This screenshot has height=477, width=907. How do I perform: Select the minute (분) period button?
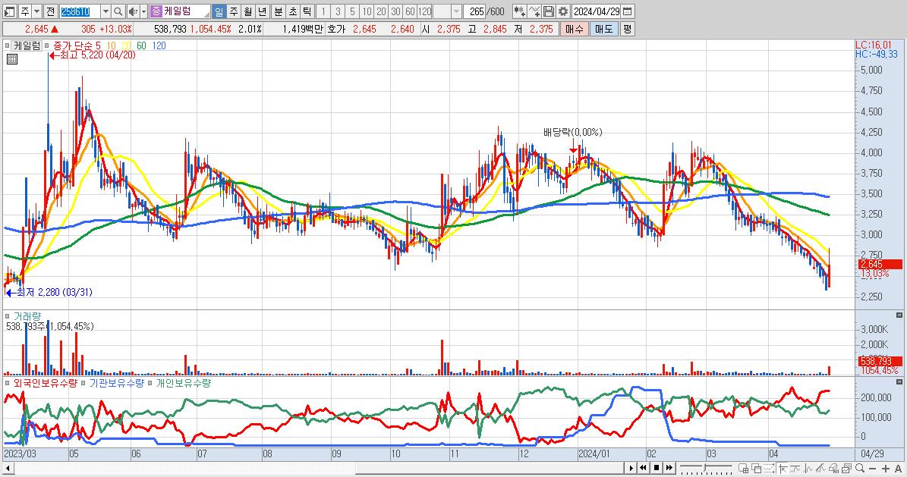pyautogui.click(x=279, y=11)
